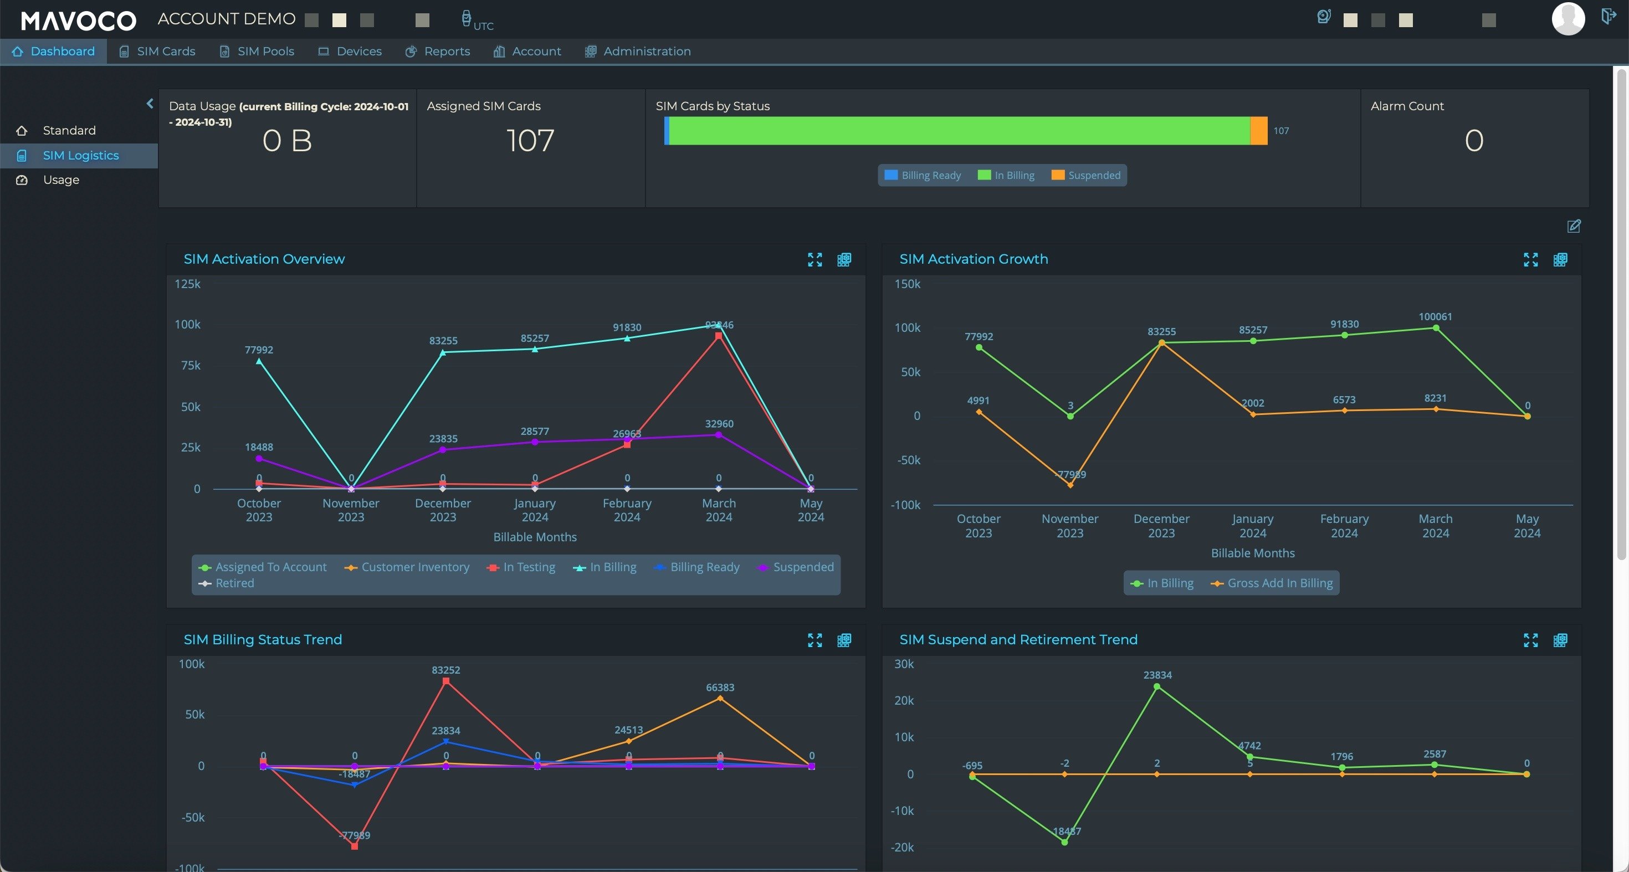Open SIM Suspend and Retirement Trend settings icon
The width and height of the screenshot is (1629, 872).
(x=1561, y=640)
